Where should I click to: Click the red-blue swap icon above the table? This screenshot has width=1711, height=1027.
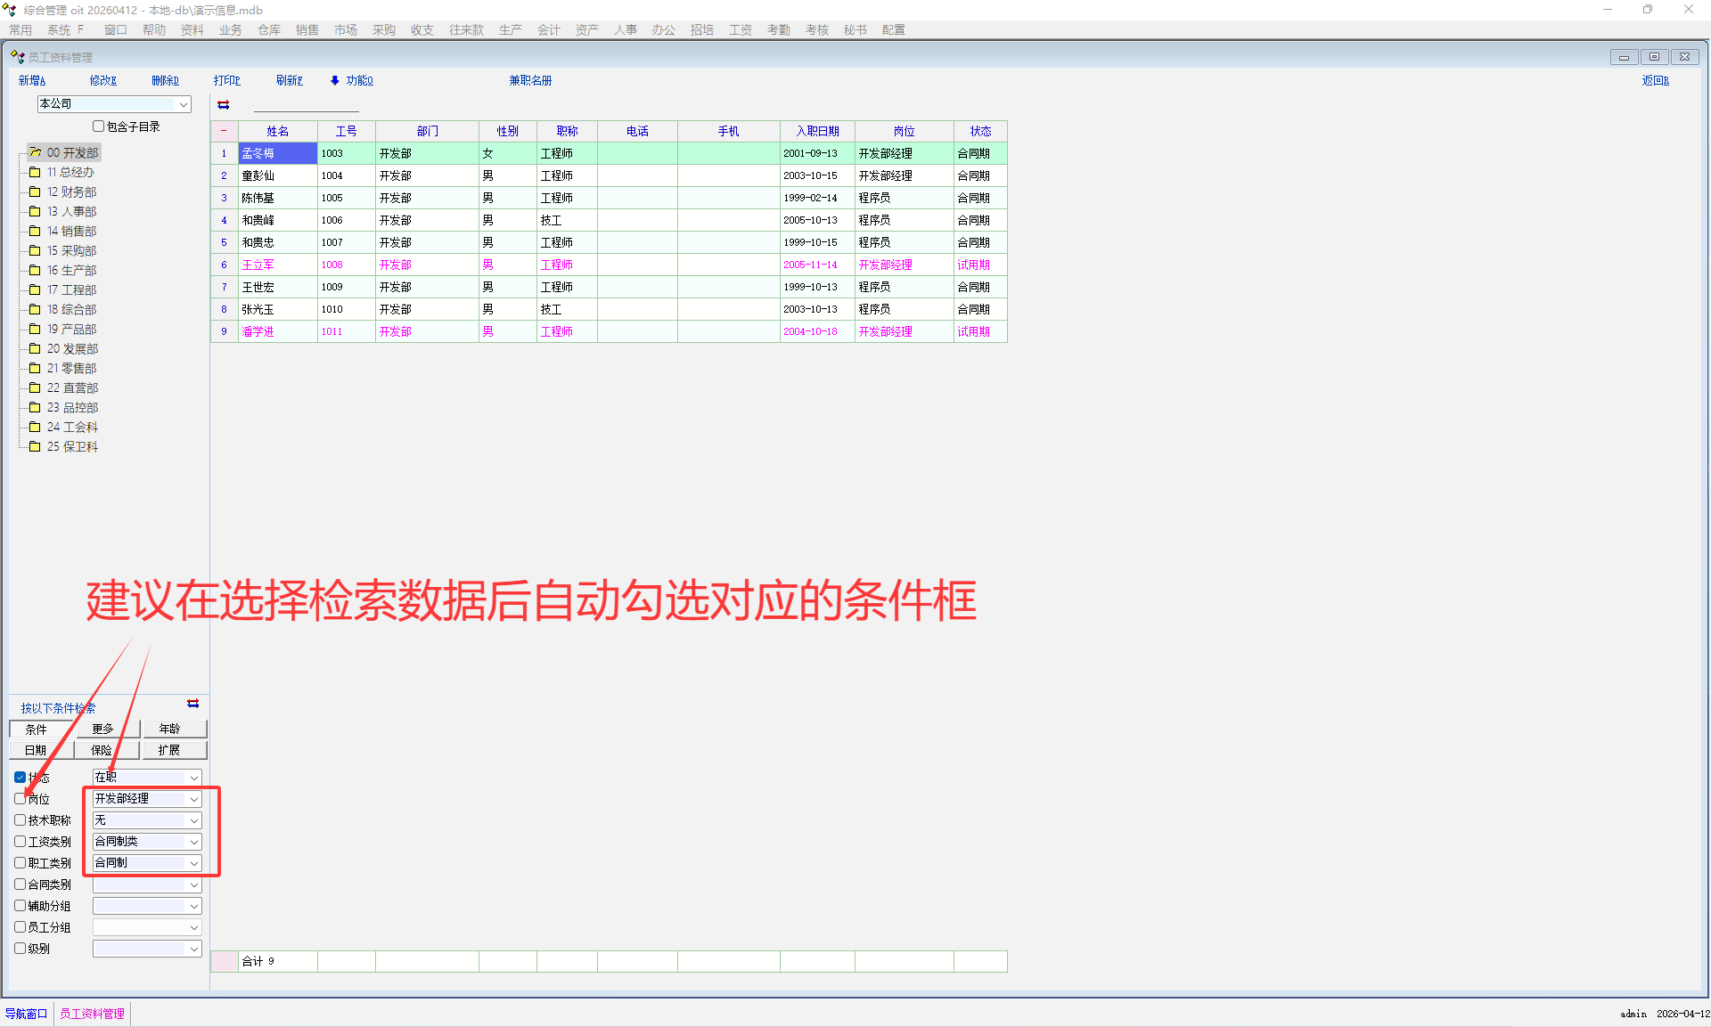click(x=224, y=105)
